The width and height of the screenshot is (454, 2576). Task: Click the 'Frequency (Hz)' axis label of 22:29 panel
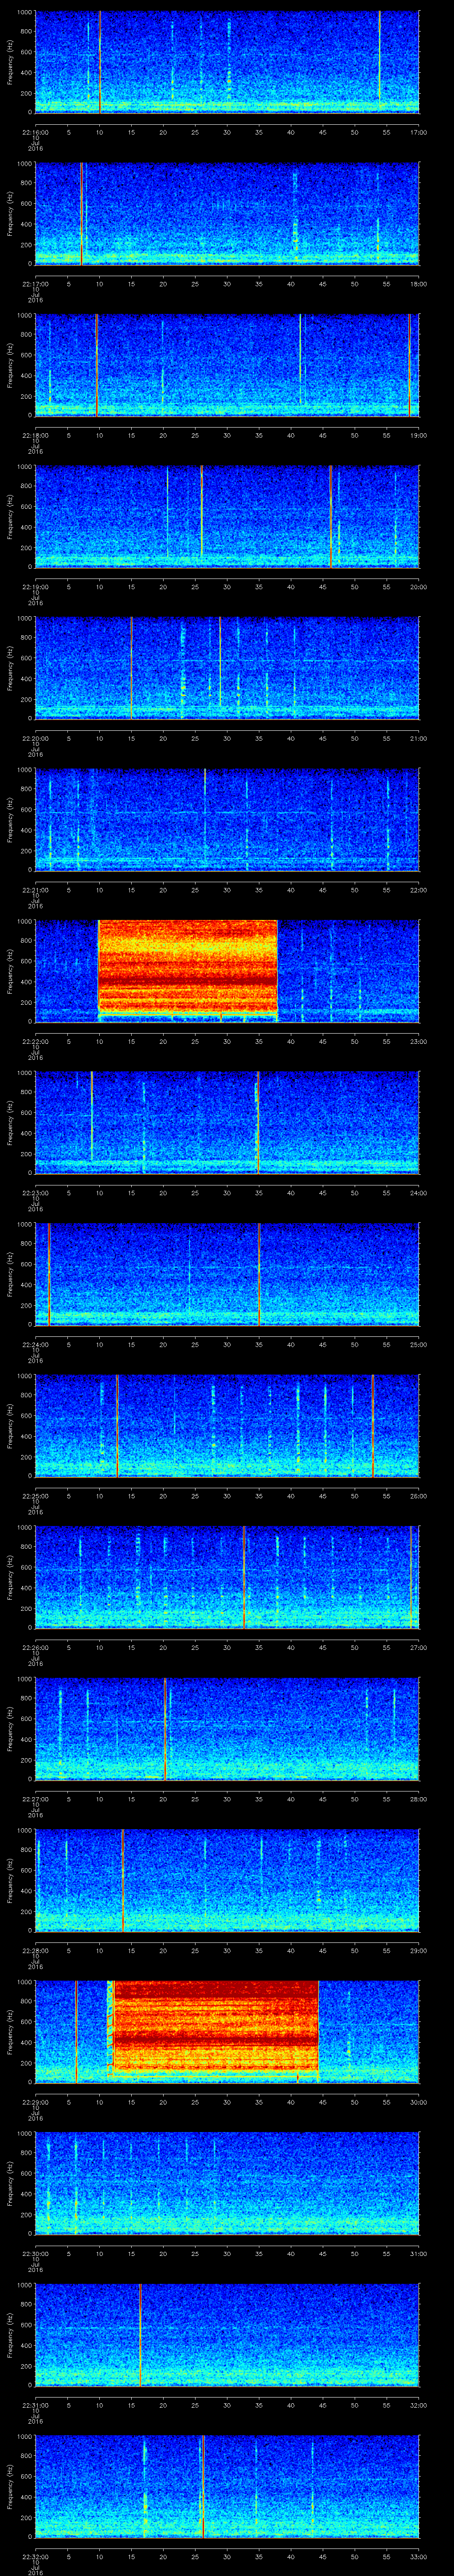(x=10, y=2032)
